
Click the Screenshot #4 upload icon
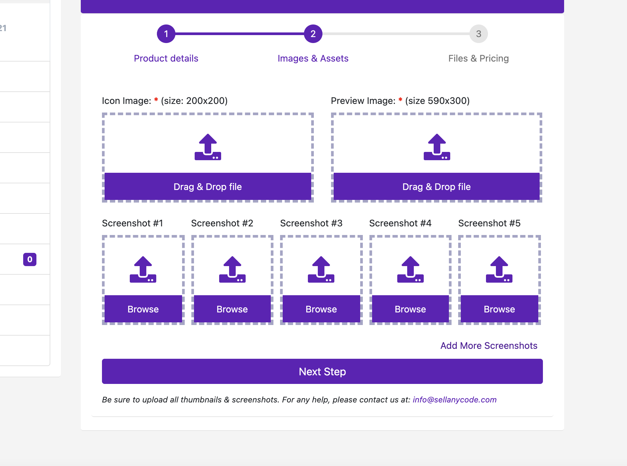point(410,269)
